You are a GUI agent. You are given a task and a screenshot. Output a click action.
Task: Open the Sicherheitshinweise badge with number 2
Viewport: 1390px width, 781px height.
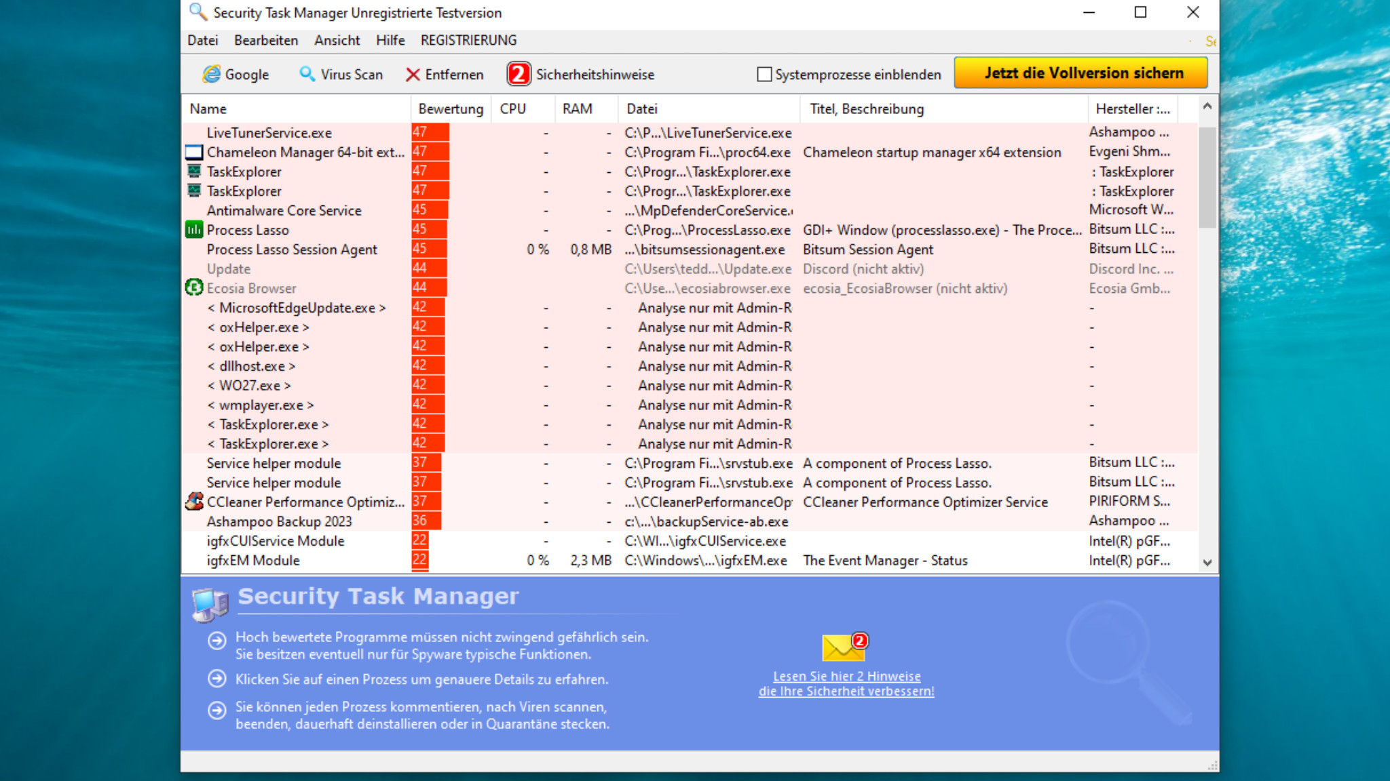point(519,74)
